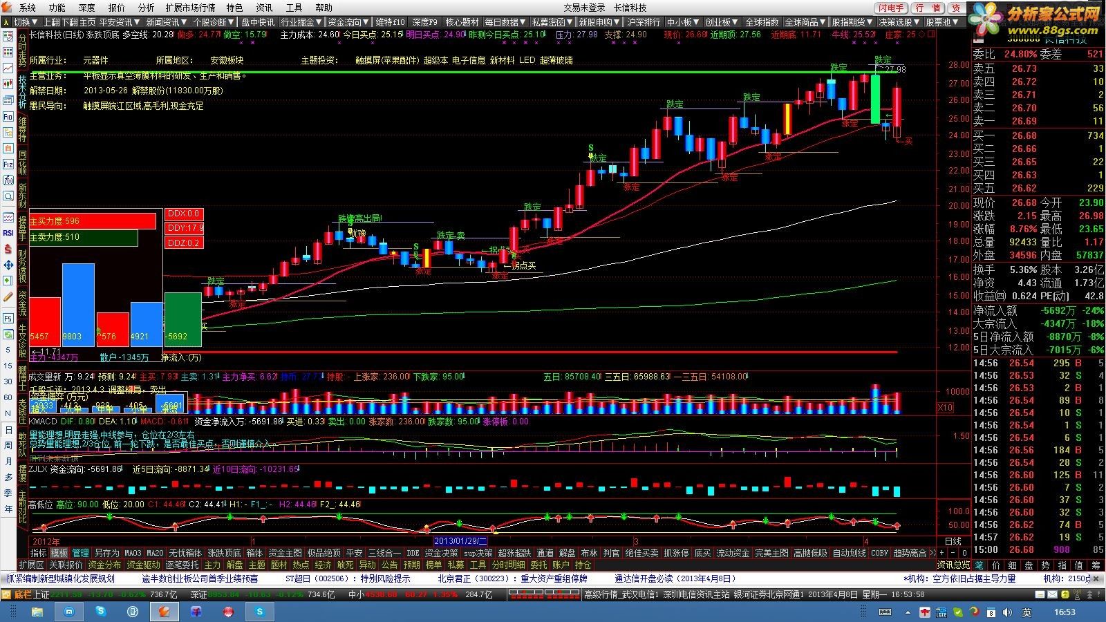Select the 资讯总览 tab at panel bottom
The image size is (1106, 622).
[x=954, y=565]
